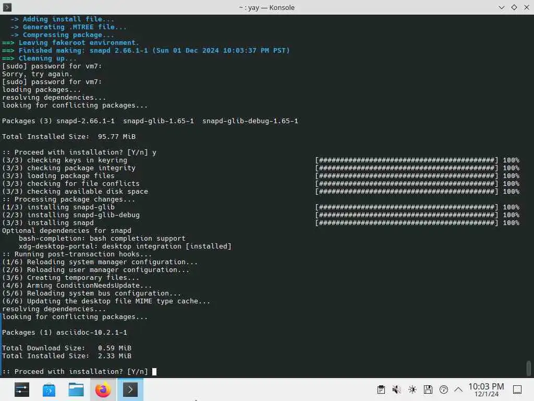The image size is (534, 401).
Task: Click the Konsole keep-below down-arrow title button
Action: click(501, 7)
